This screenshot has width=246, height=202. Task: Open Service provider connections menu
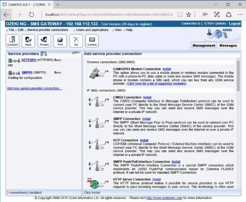pyautogui.click(x=48, y=30)
